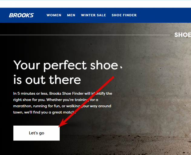
Task: Click the gravel floor at the image bottom
Action: click(x=125, y=145)
